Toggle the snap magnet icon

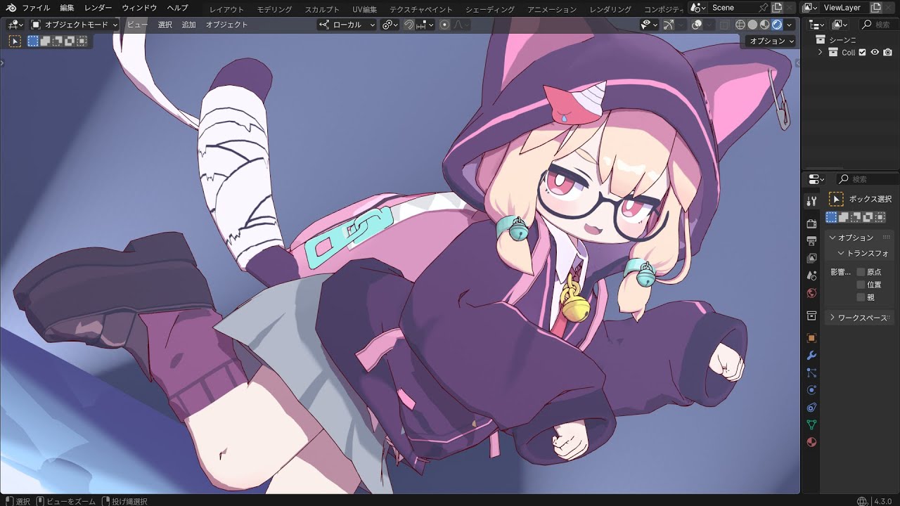(x=409, y=25)
